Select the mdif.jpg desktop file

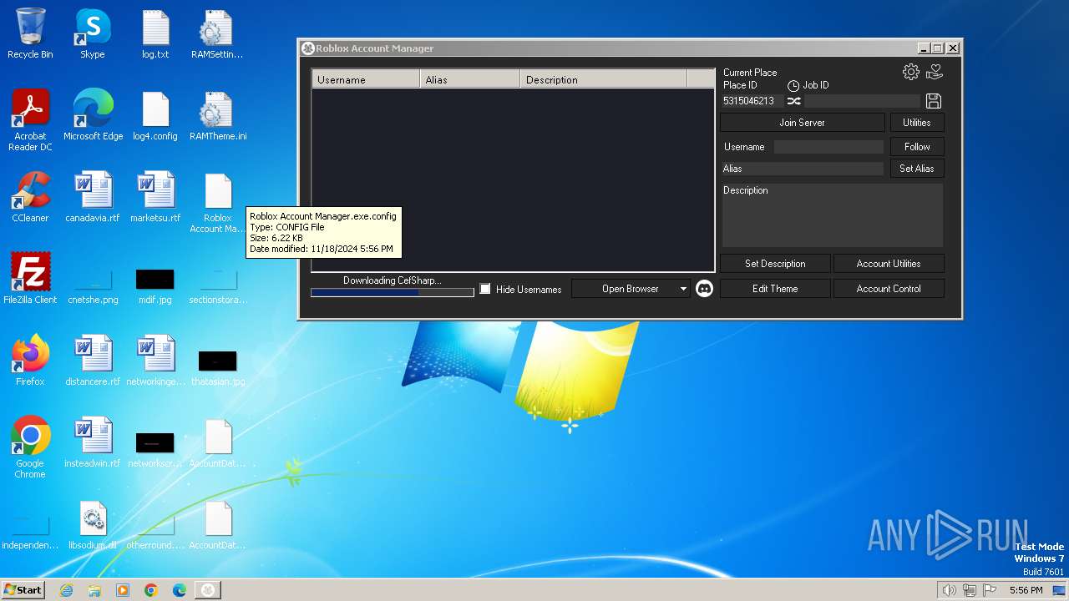pyautogui.click(x=155, y=285)
